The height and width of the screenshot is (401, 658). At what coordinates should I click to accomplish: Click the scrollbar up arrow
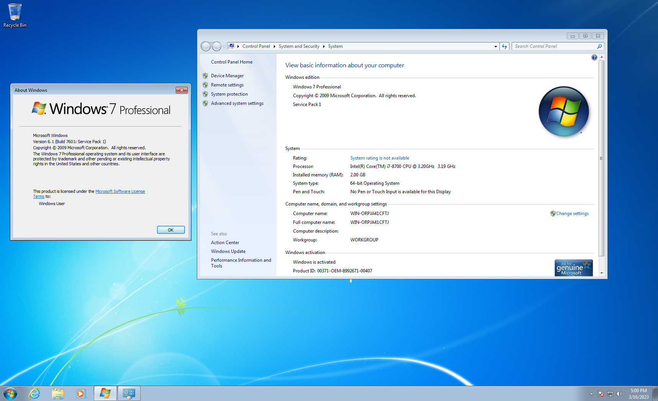(601, 57)
